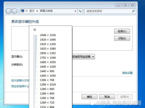Open the address bar history dropdown
Image resolution: width=145 pixels, height=108 pixels.
coord(75,11)
